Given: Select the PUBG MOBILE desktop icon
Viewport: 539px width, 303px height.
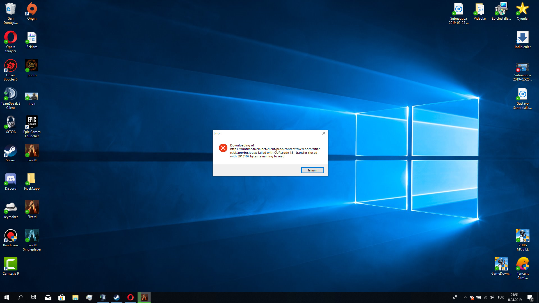Looking at the screenshot, I should point(523,240).
